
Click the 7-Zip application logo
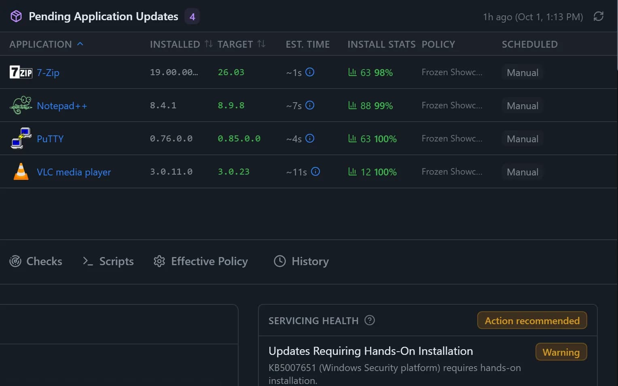21,72
